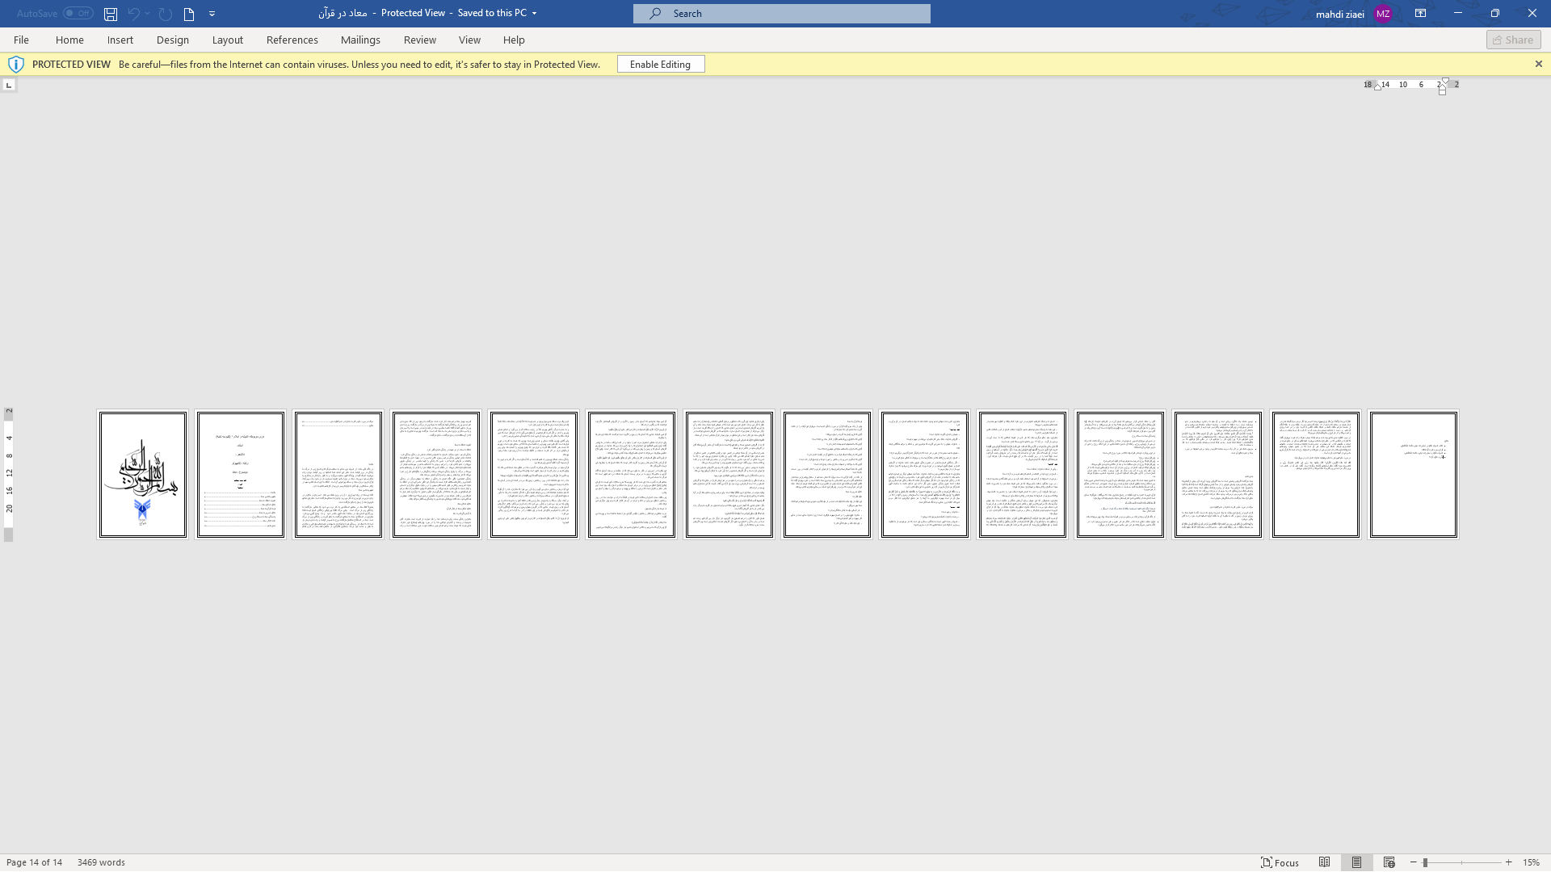
Task: Click the Enable Editing button
Action: (x=659, y=64)
